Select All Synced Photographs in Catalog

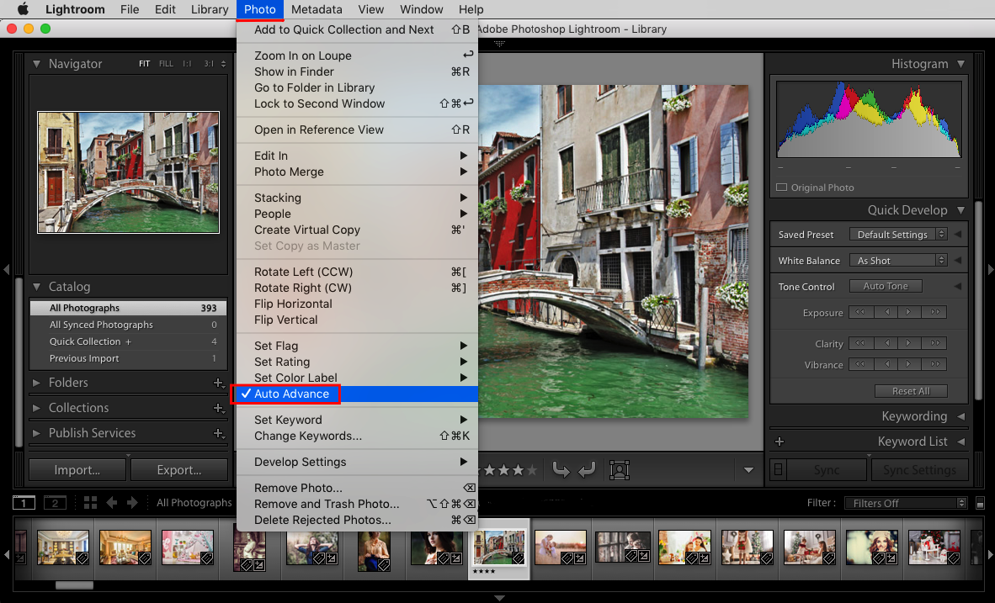[128, 325]
